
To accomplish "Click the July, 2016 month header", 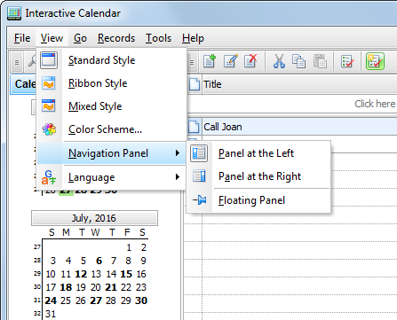I will (94, 218).
